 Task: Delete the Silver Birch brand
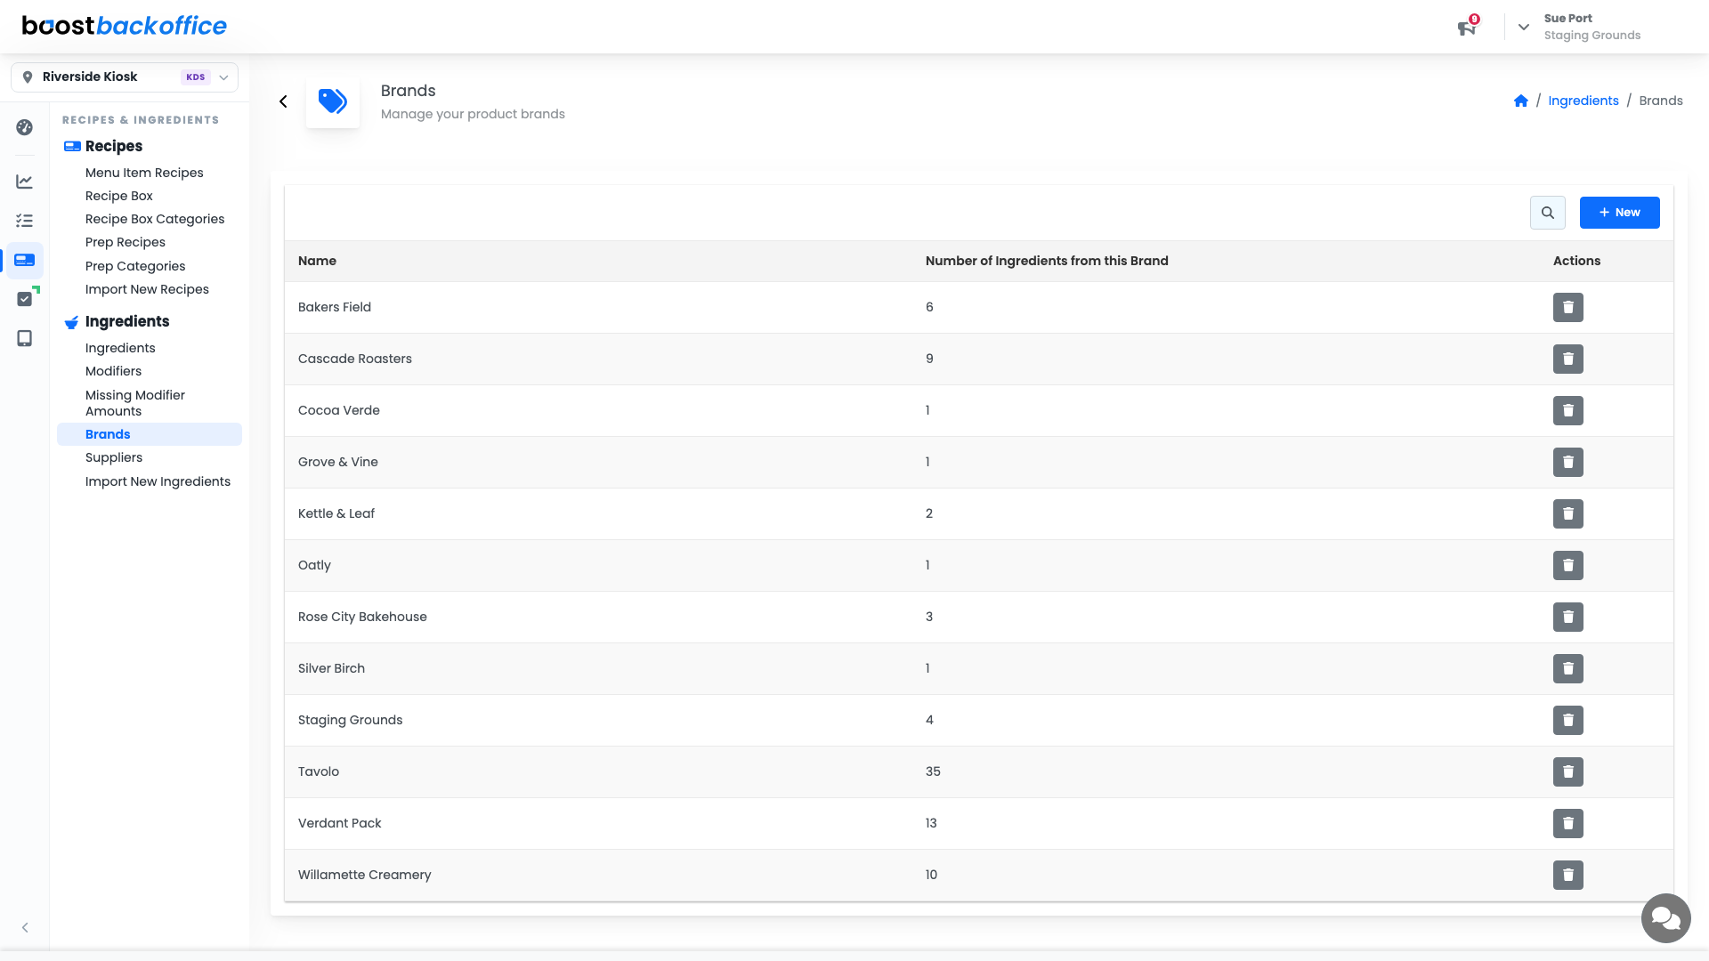coord(1568,669)
